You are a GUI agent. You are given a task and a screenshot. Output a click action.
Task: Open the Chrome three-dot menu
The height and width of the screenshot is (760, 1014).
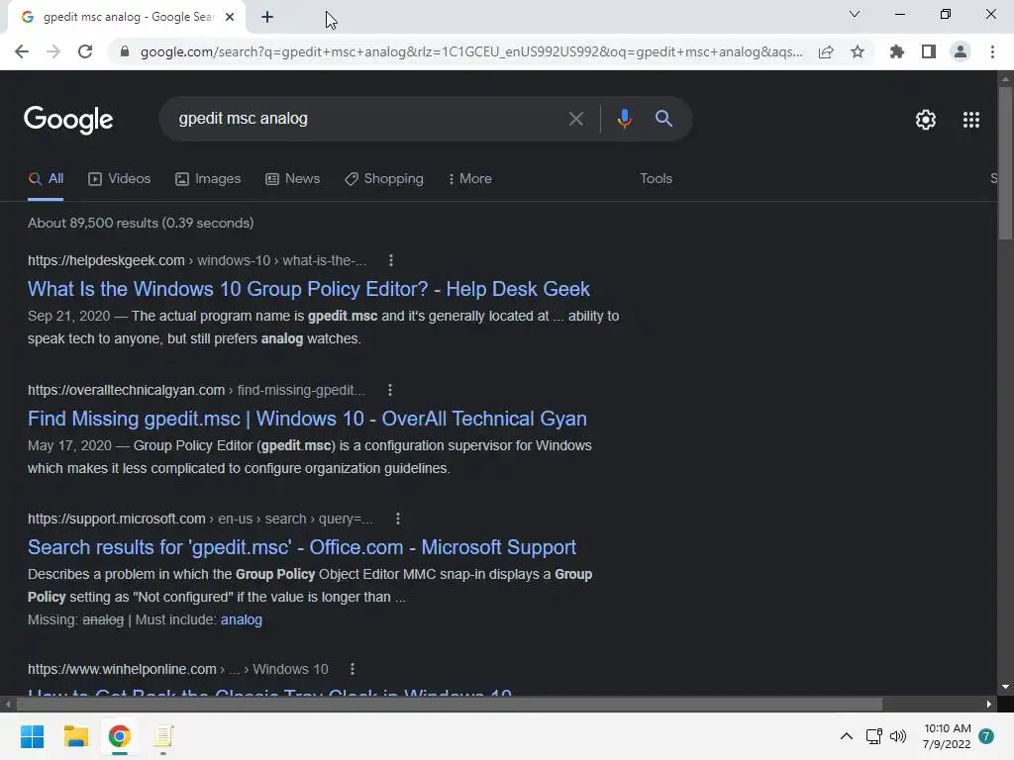tap(992, 51)
